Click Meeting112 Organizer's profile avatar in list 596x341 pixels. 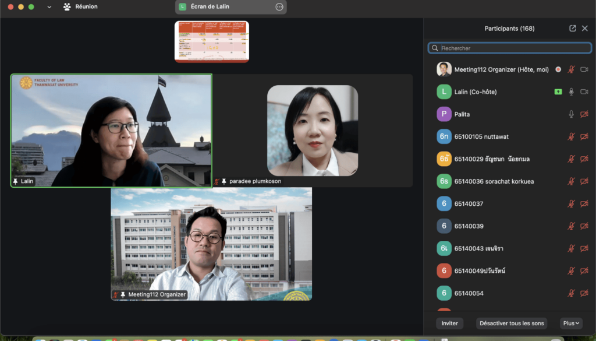[444, 69]
